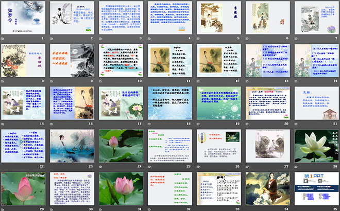Click the animation star under slide 5

pos(198,39)
